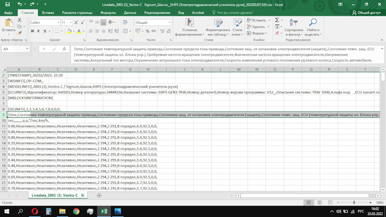Viewport: 386px width, 217px height.
Task: Click the Что вы хотите сделать search box
Action: coord(232,12)
